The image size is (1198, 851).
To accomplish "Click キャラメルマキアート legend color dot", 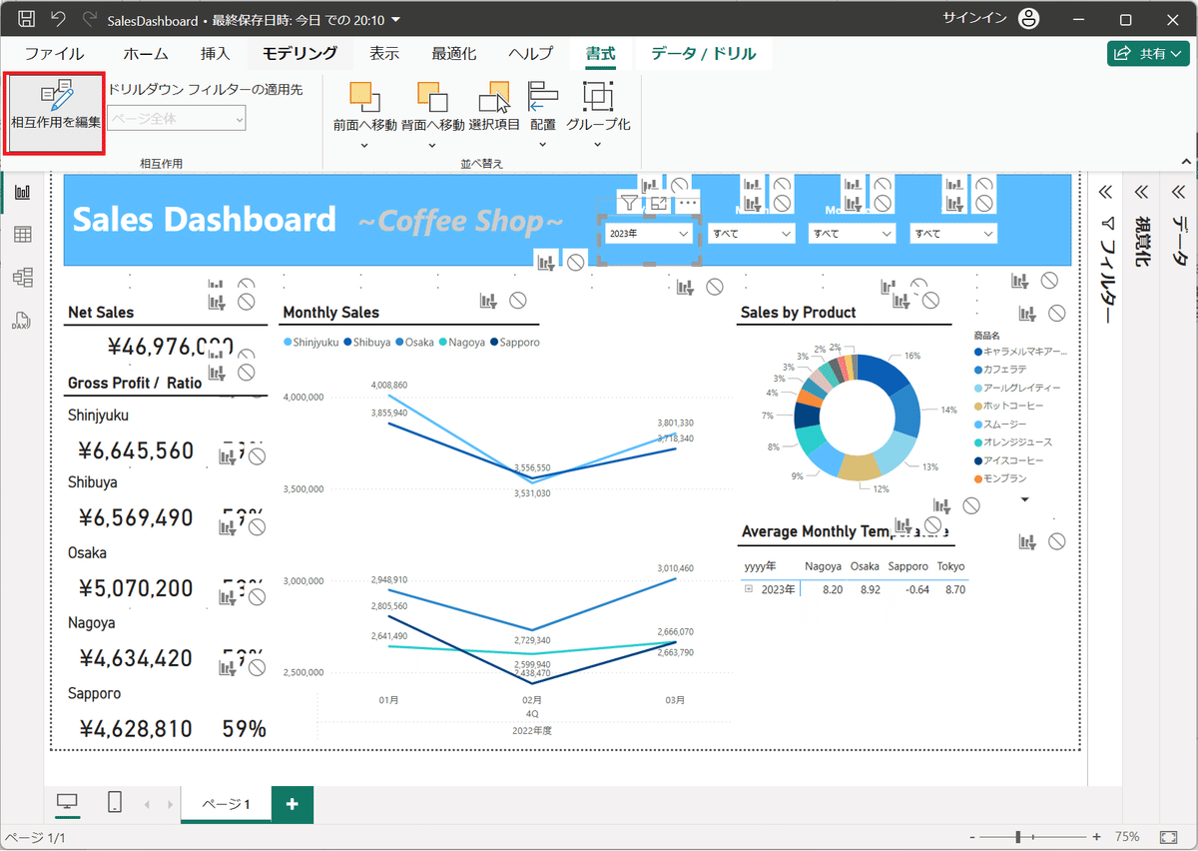I will tap(977, 352).
